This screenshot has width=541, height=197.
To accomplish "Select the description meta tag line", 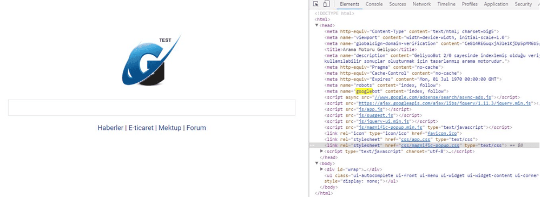I will click(432, 58).
